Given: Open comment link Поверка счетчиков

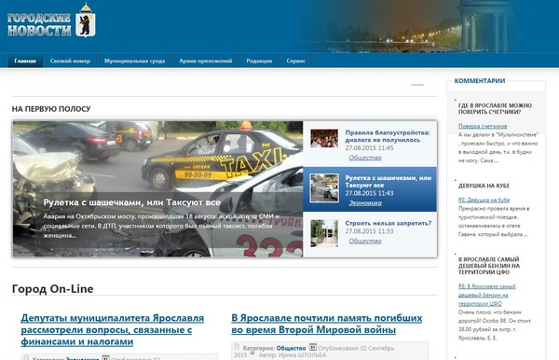Looking at the screenshot, I should (483, 126).
